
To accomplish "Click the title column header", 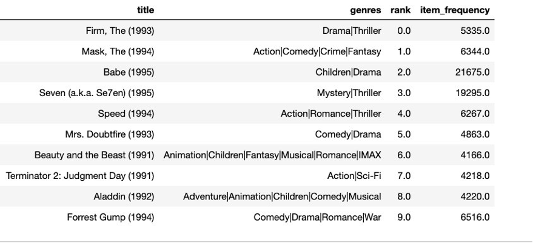I will click(x=146, y=10).
